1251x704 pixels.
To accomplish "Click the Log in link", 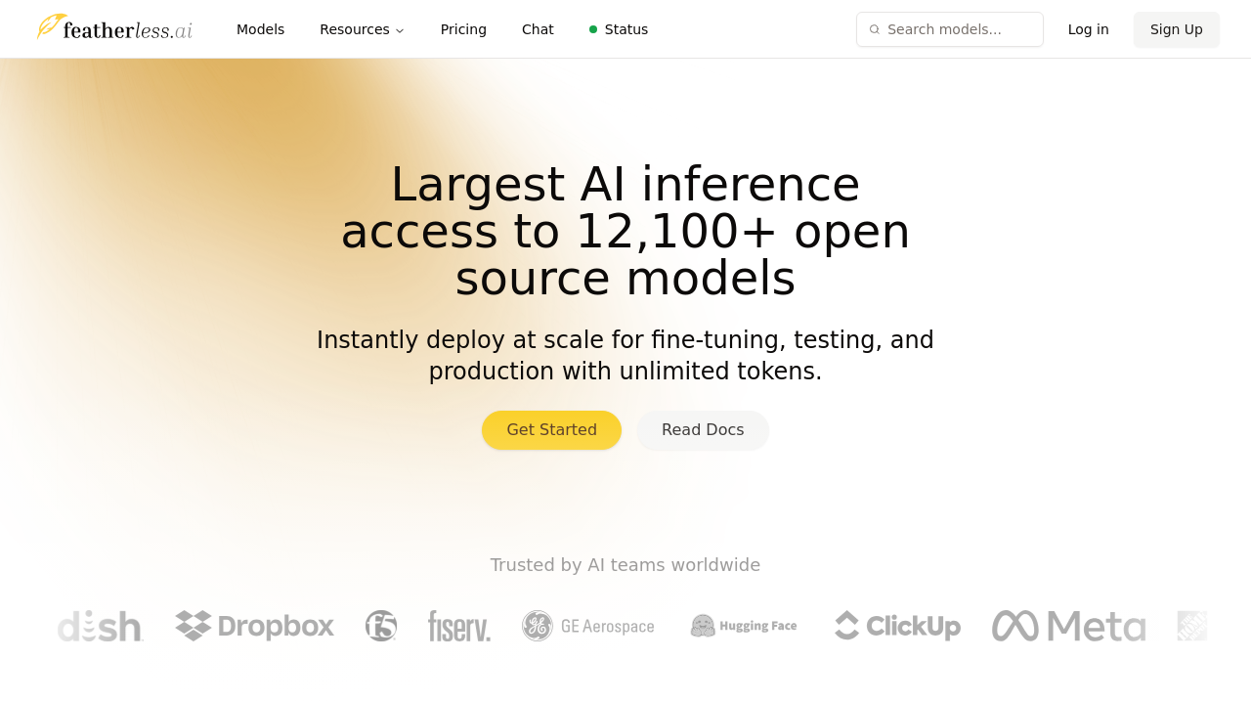I will (x=1088, y=28).
